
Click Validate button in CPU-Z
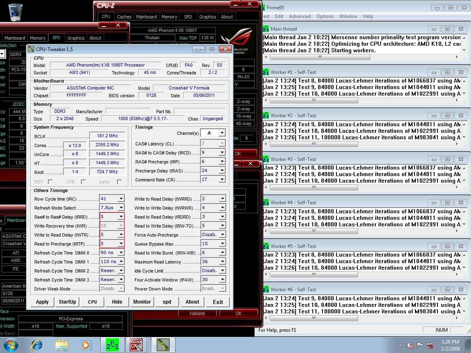(197, 313)
